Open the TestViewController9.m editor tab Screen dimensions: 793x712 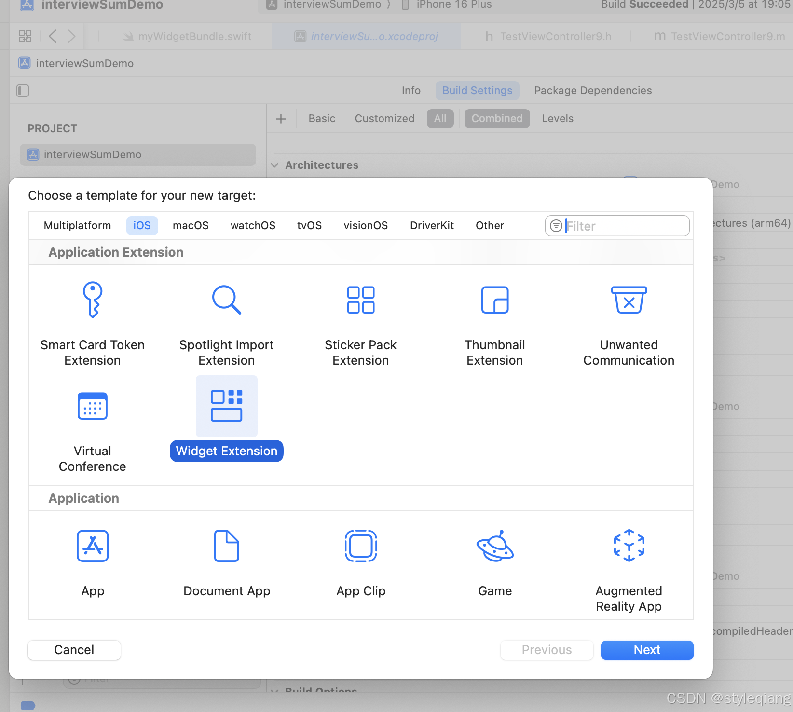point(719,36)
